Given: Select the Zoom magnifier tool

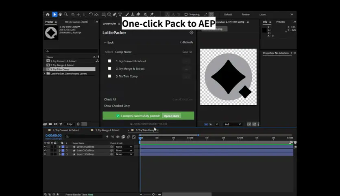Looking at the screenshot, I should pyautogui.click(x=66, y=15).
